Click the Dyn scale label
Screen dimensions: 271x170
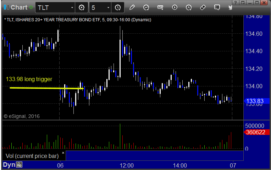coord(9,165)
